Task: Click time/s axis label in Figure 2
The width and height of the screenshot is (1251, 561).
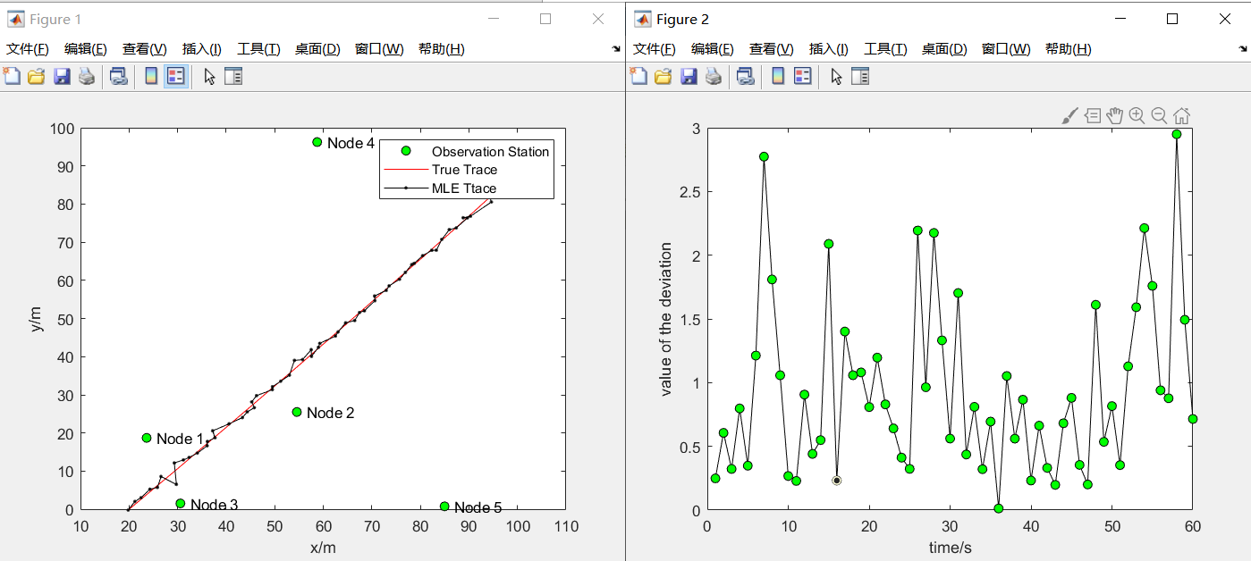Action: (x=949, y=548)
